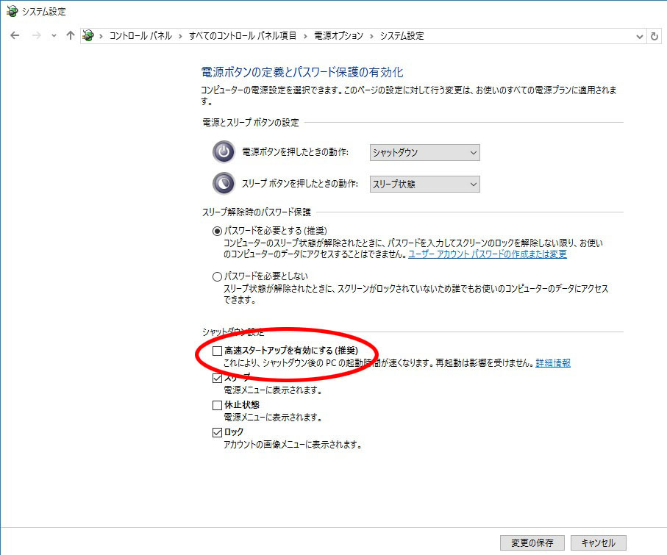
Task: Expand the address bar history dropdown
Action: click(639, 36)
